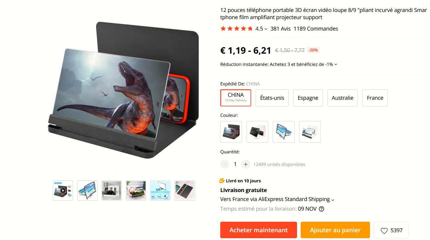Select France as shipping origin

375,98
